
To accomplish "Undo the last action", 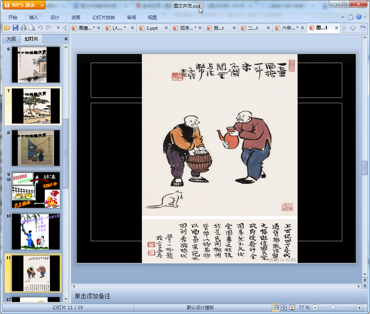I will point(40,28).
